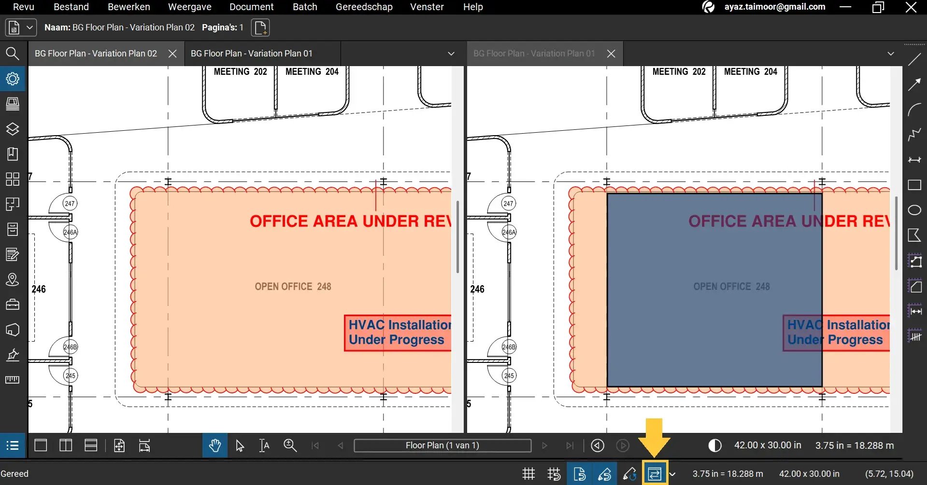Select the Polygon markup tool

point(914,235)
